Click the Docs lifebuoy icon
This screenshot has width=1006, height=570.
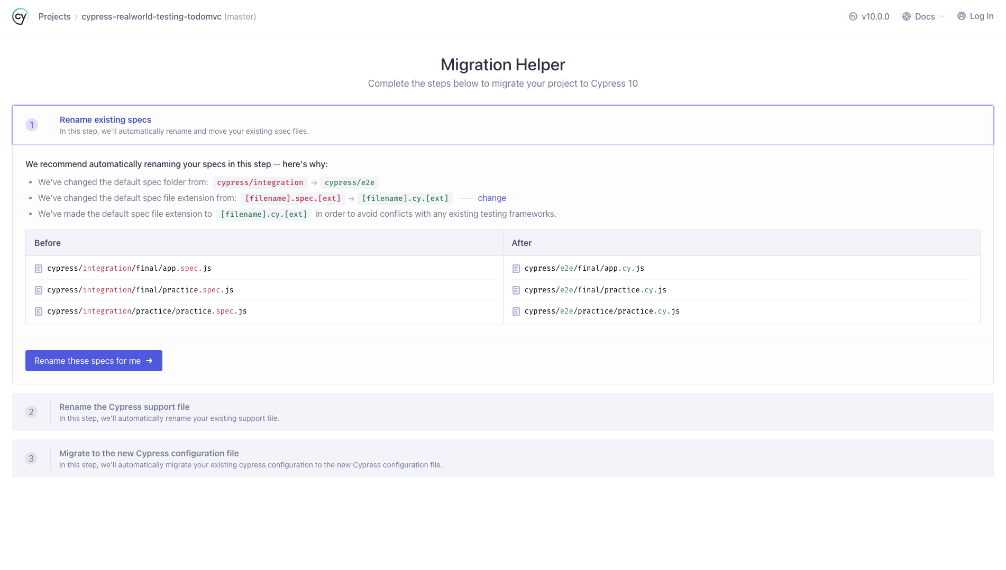pyautogui.click(x=907, y=16)
